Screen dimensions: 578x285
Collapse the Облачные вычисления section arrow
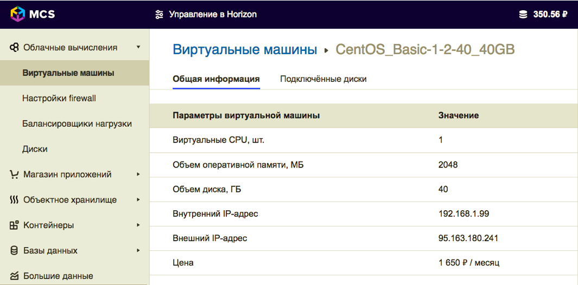pos(138,47)
